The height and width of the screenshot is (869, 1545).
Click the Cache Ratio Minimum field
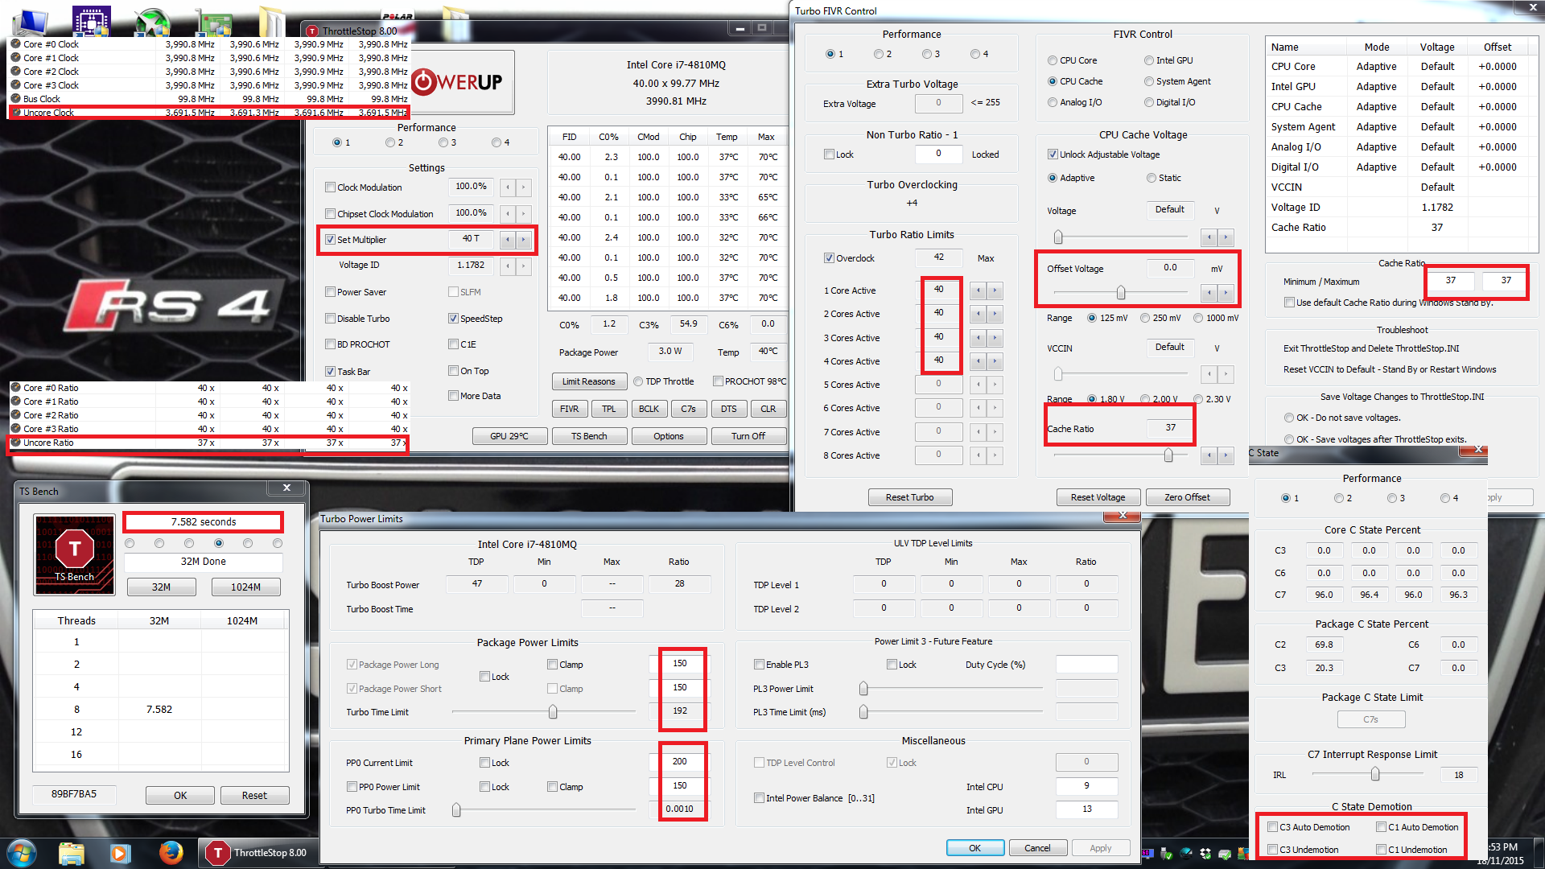click(x=1450, y=281)
